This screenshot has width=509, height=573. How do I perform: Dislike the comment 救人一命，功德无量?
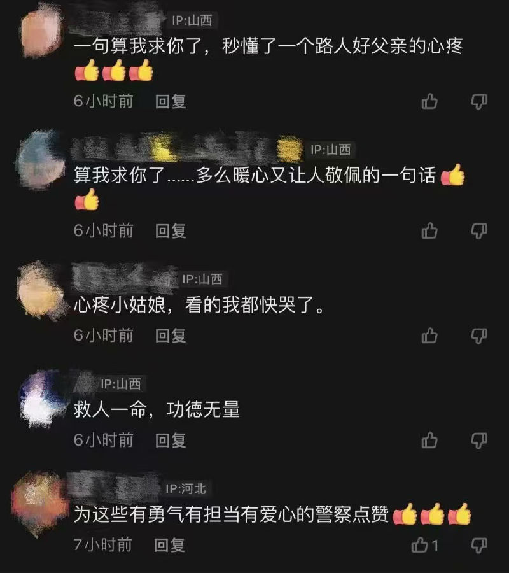(478, 441)
